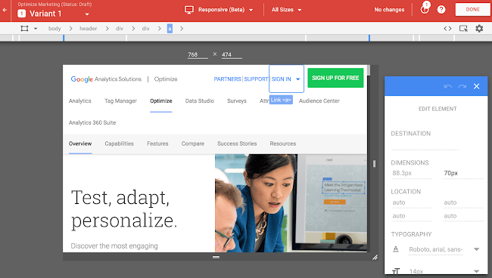Screen dimensions: 492x278
Task: Click the undo arrow in edit panel
Action: click(448, 86)
